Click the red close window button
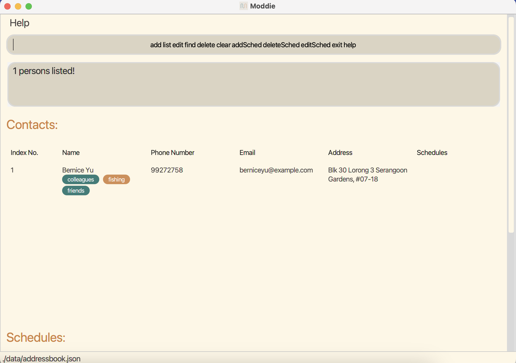The image size is (516, 363). (7, 6)
